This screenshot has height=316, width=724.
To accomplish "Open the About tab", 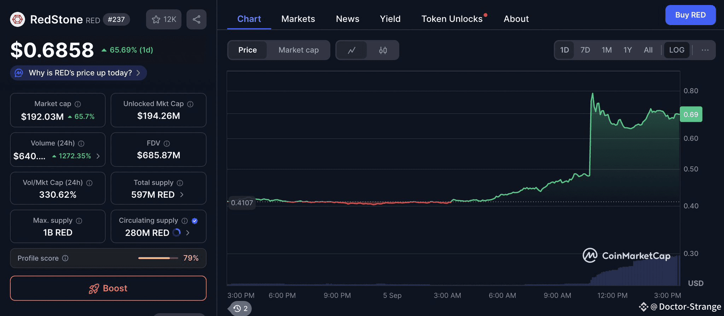I will 516,19.
